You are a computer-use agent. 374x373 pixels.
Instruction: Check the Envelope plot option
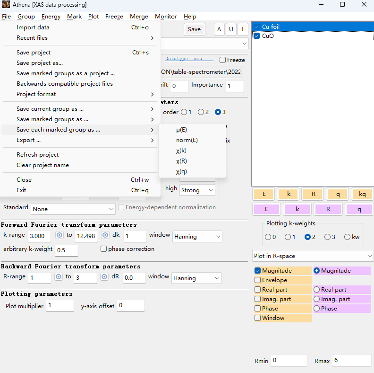(258, 280)
